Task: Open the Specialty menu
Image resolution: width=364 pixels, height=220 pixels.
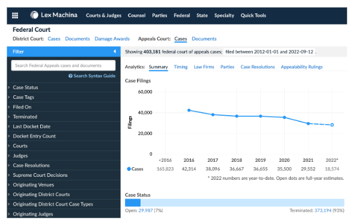Action: tap(224, 16)
